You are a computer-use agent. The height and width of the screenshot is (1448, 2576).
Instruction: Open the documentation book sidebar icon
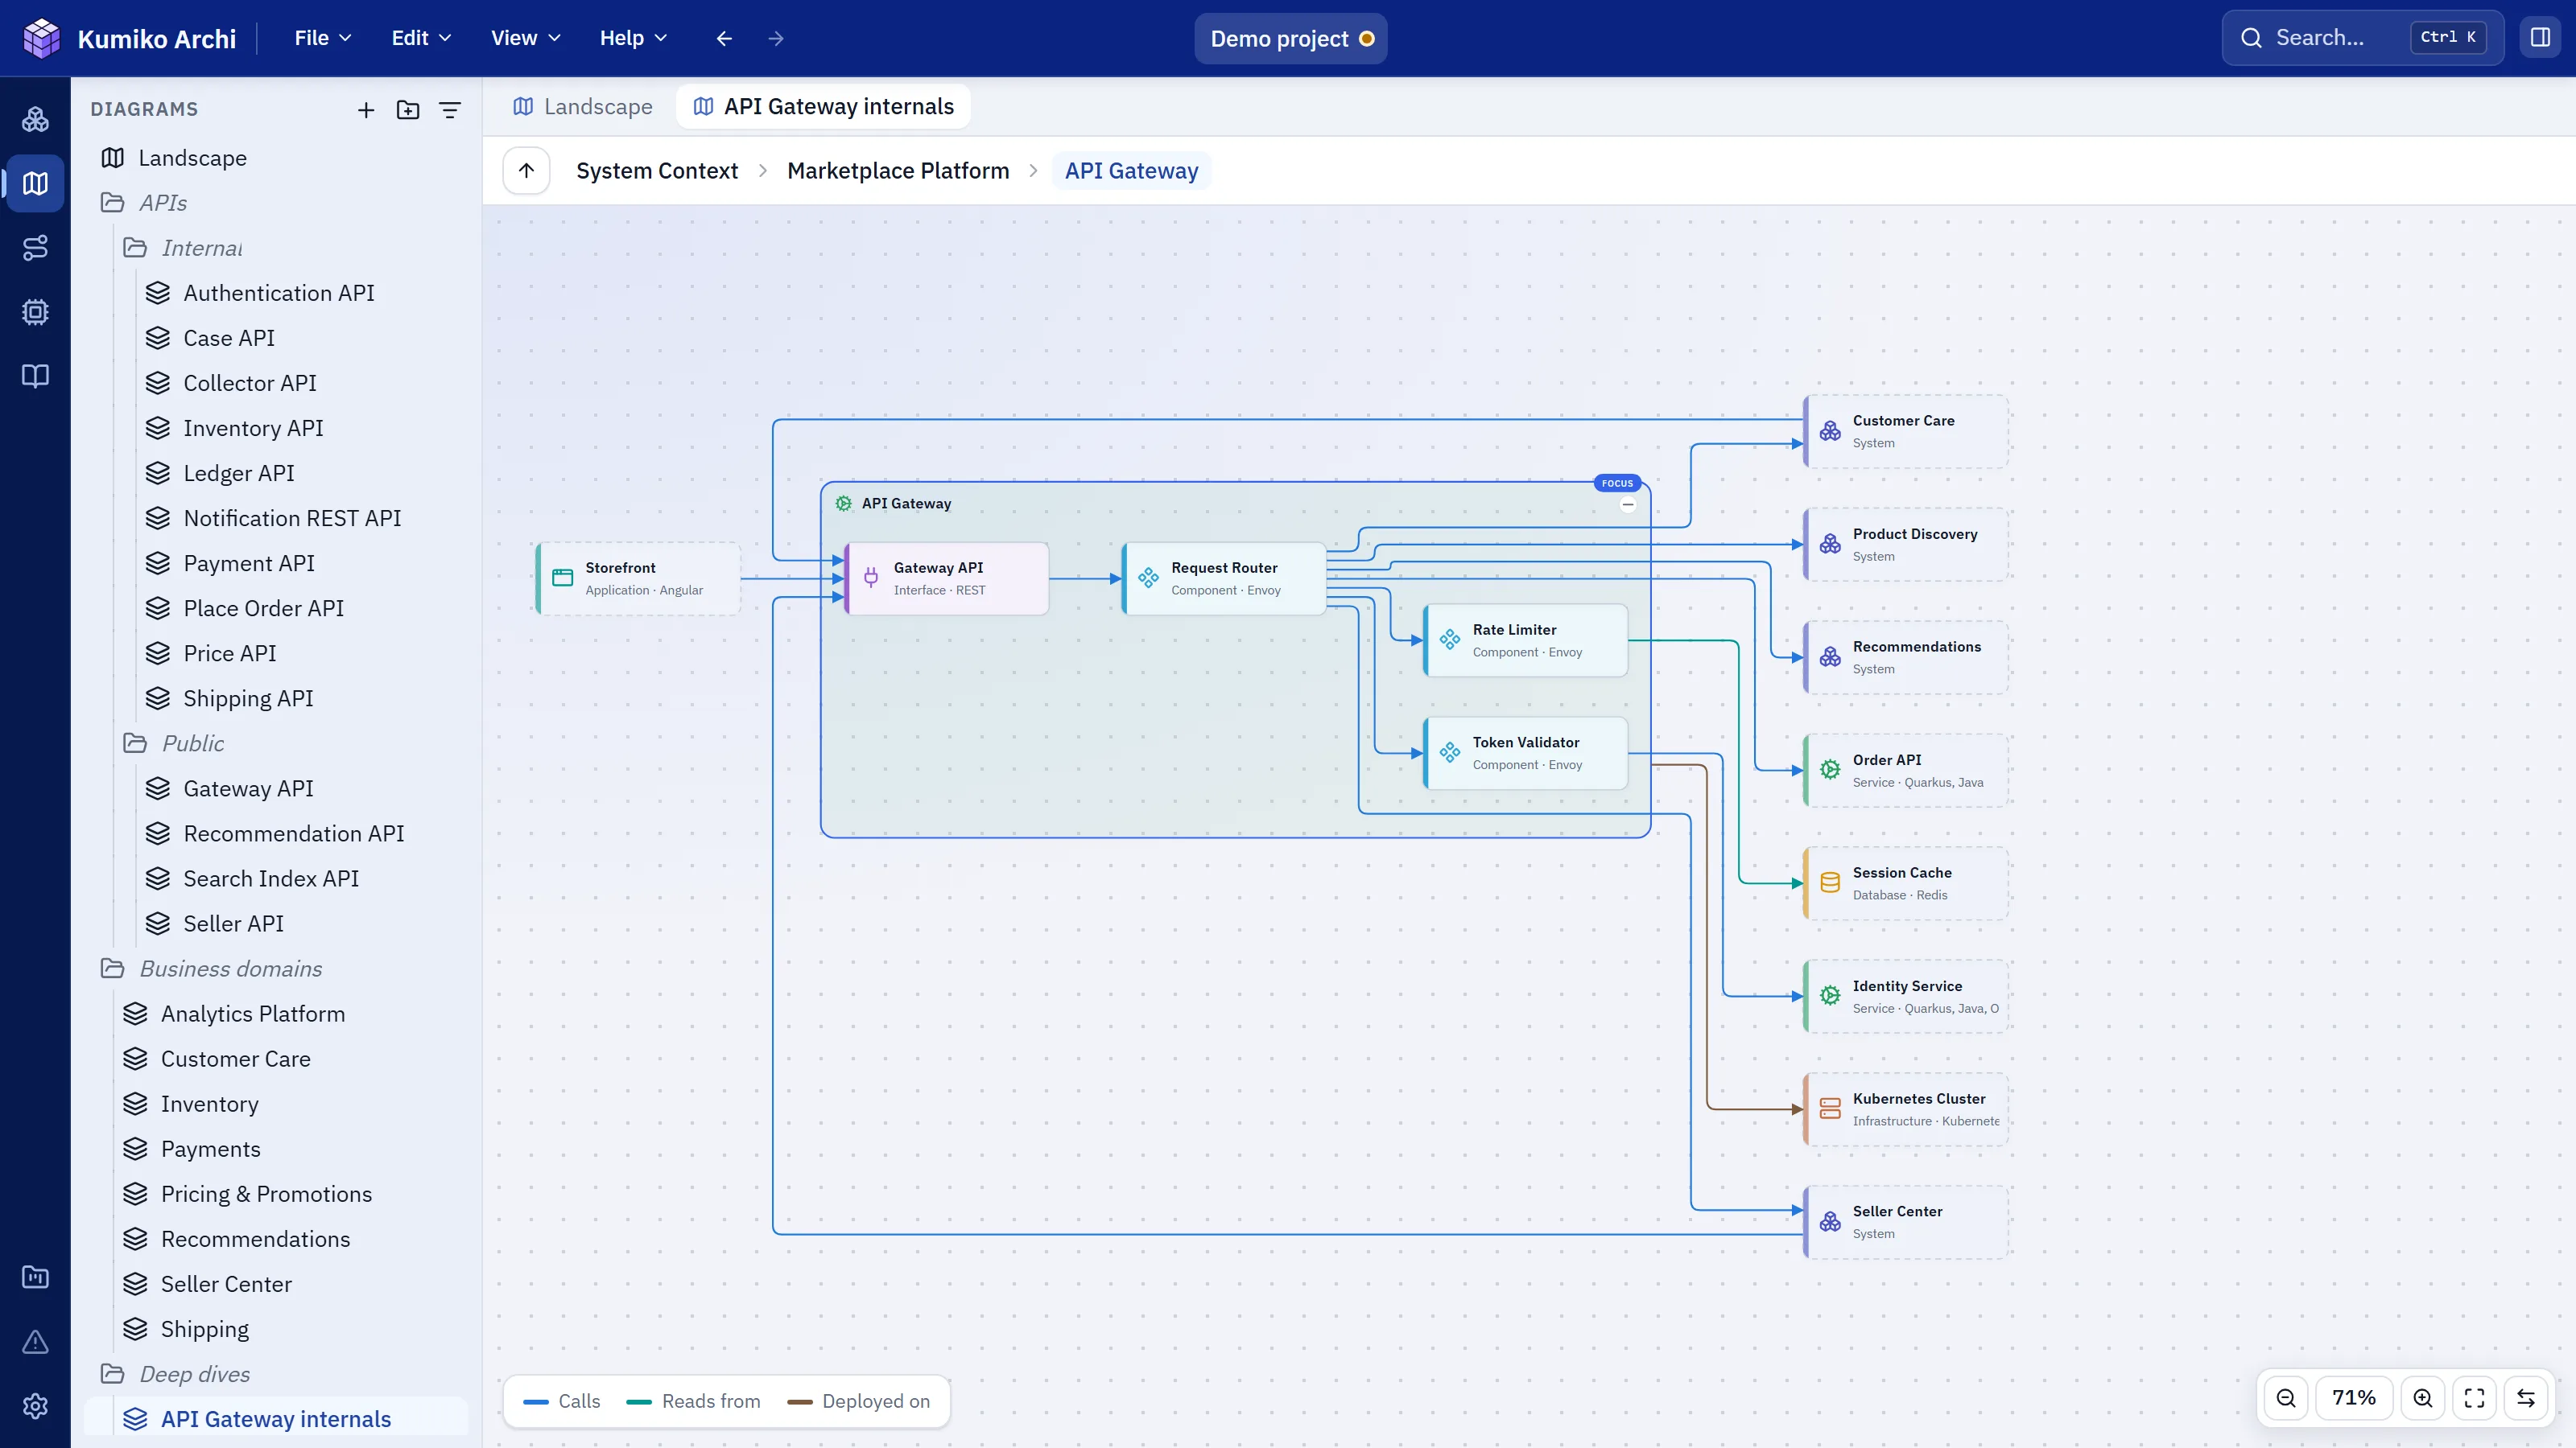(35, 376)
